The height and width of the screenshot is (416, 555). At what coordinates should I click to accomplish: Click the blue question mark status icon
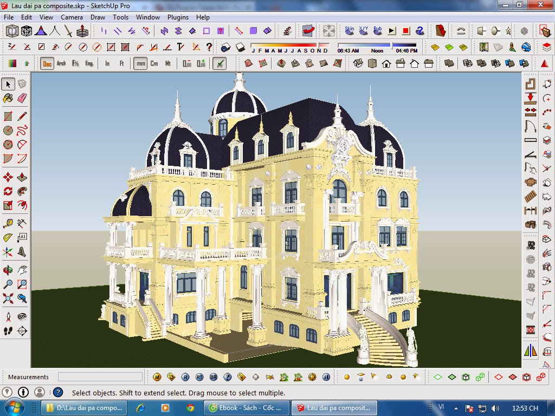click(x=57, y=392)
